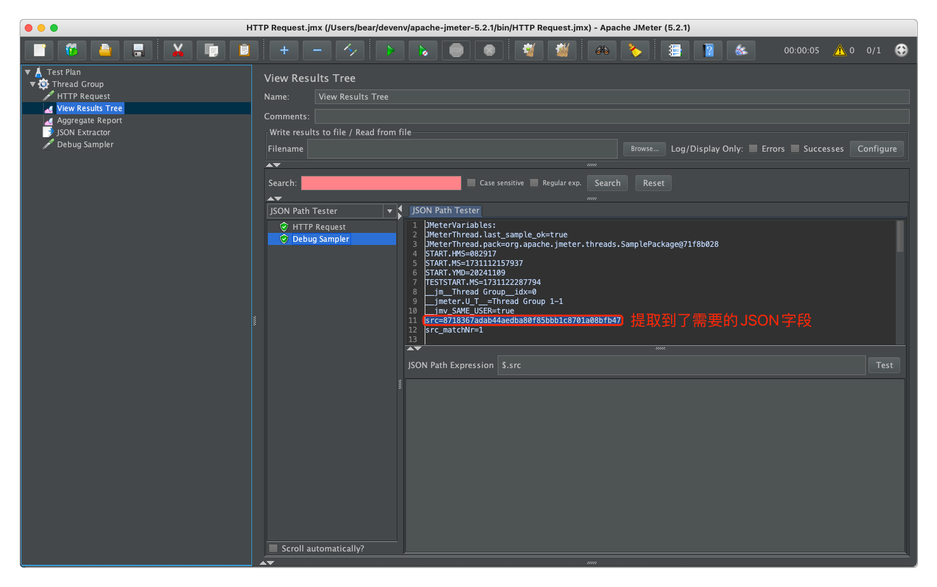Viewport: 937px width, 587px height.
Task: Click the remote engine icon beside 0/1
Action: coord(901,50)
